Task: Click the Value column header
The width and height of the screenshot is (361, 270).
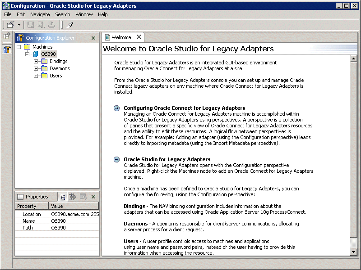Action: coord(74,206)
